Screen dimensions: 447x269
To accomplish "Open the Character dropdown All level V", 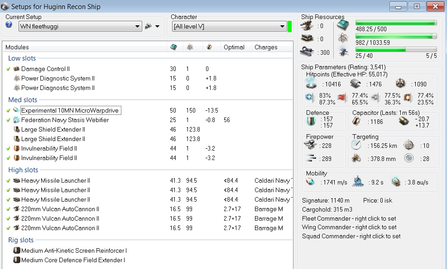I will pos(230,27).
